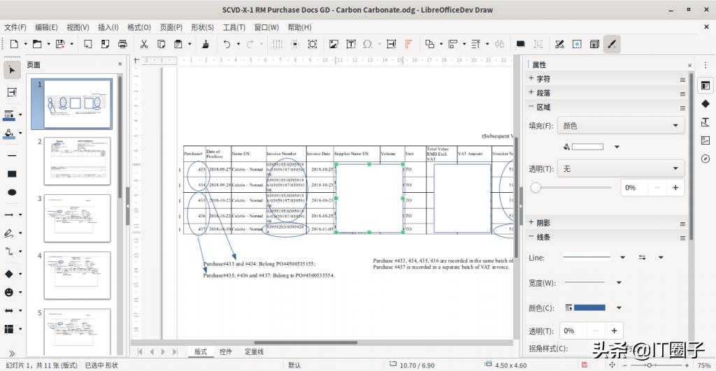Click the Save icon in toolbar
This screenshot has width=716, height=371.
tap(60, 44)
